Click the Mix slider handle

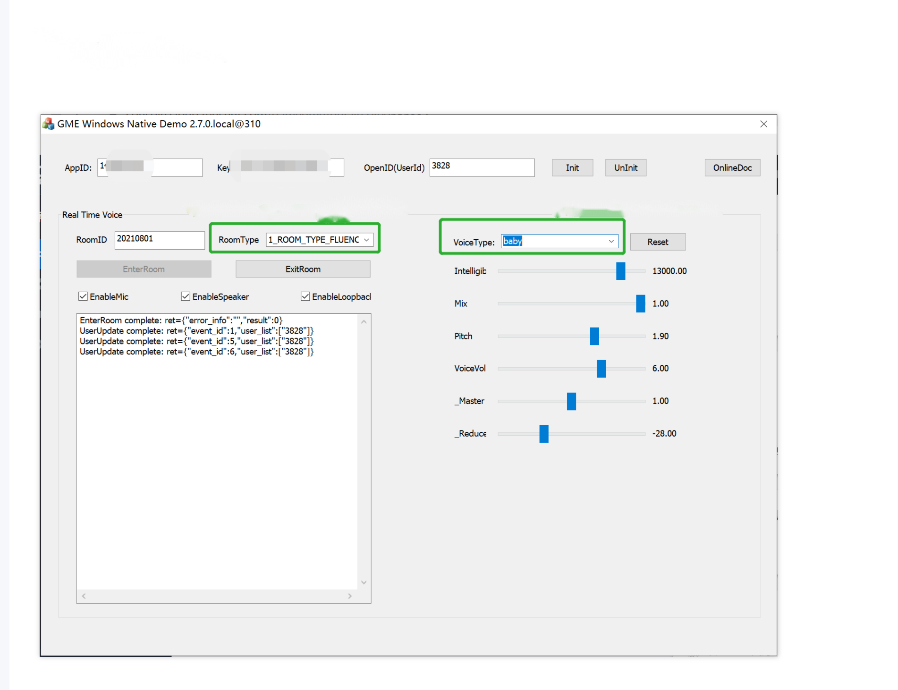click(640, 303)
